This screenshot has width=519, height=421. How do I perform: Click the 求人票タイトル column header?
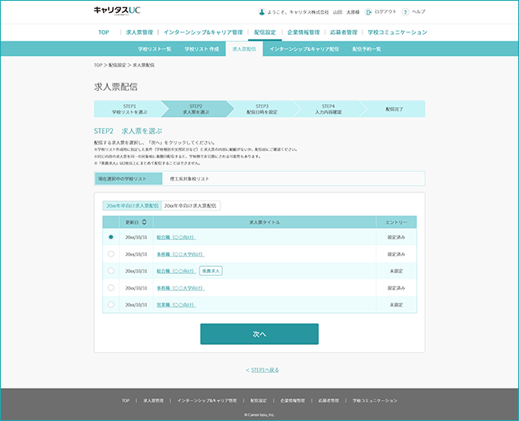click(x=264, y=222)
